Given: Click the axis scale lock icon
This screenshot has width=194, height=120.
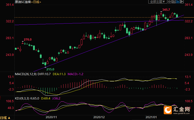Looking at the screenshot, I should pyautogui.click(x=174, y=2).
